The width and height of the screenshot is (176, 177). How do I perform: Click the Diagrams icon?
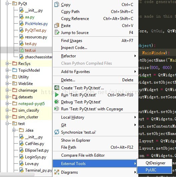point(57,172)
